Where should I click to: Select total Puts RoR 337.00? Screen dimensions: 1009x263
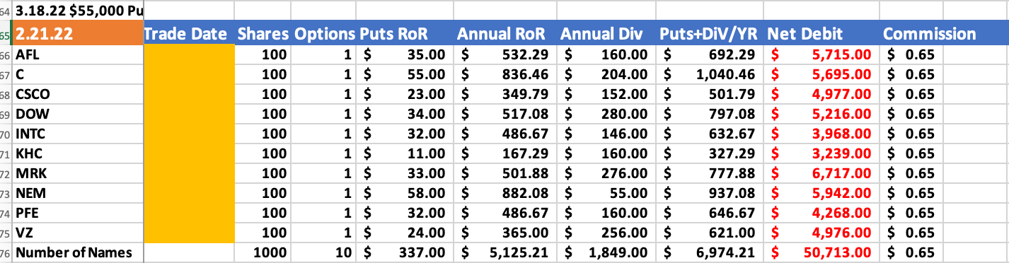pyautogui.click(x=405, y=252)
